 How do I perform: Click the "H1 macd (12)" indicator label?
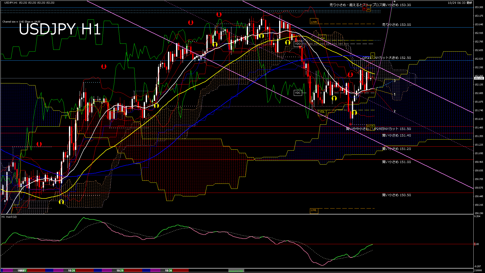(9, 217)
